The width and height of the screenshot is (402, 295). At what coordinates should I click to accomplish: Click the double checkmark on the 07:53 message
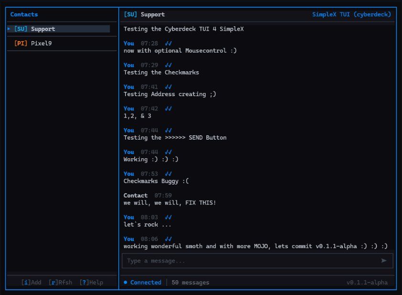click(x=169, y=174)
